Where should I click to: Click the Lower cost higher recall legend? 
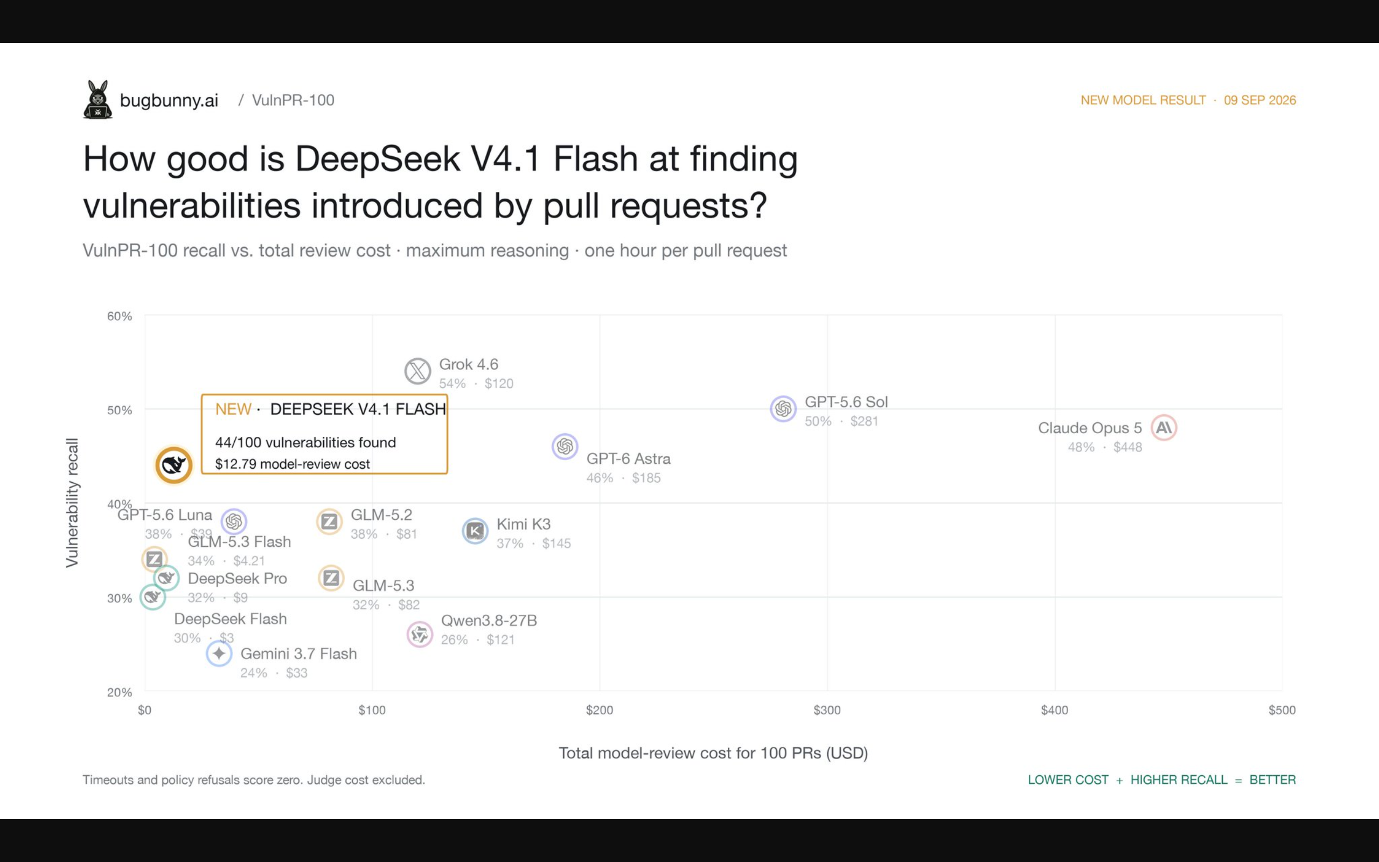pyautogui.click(x=1161, y=780)
